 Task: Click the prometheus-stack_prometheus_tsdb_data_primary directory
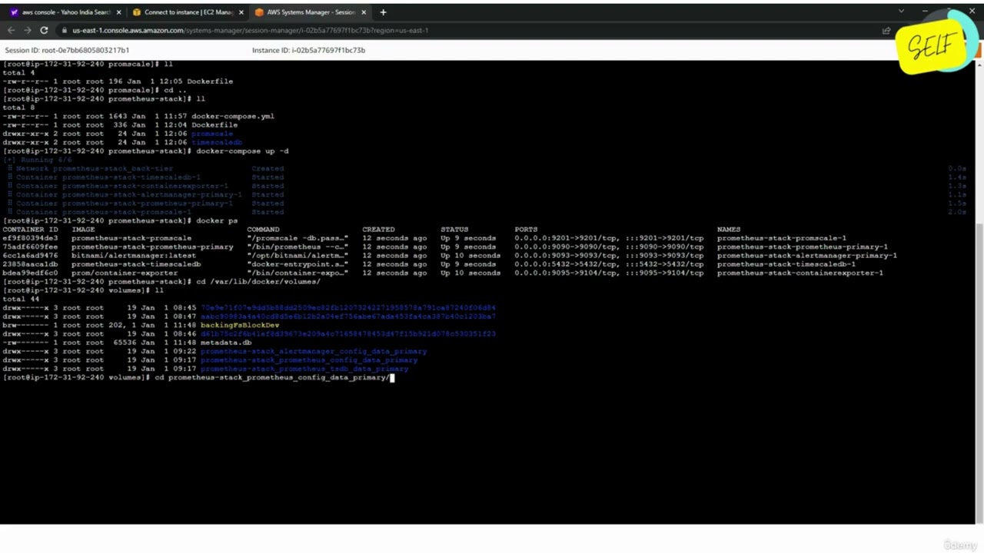pos(304,369)
